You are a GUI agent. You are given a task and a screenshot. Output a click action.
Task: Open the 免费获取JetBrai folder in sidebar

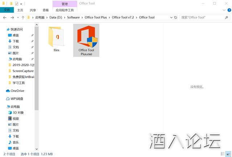click(x=23, y=77)
